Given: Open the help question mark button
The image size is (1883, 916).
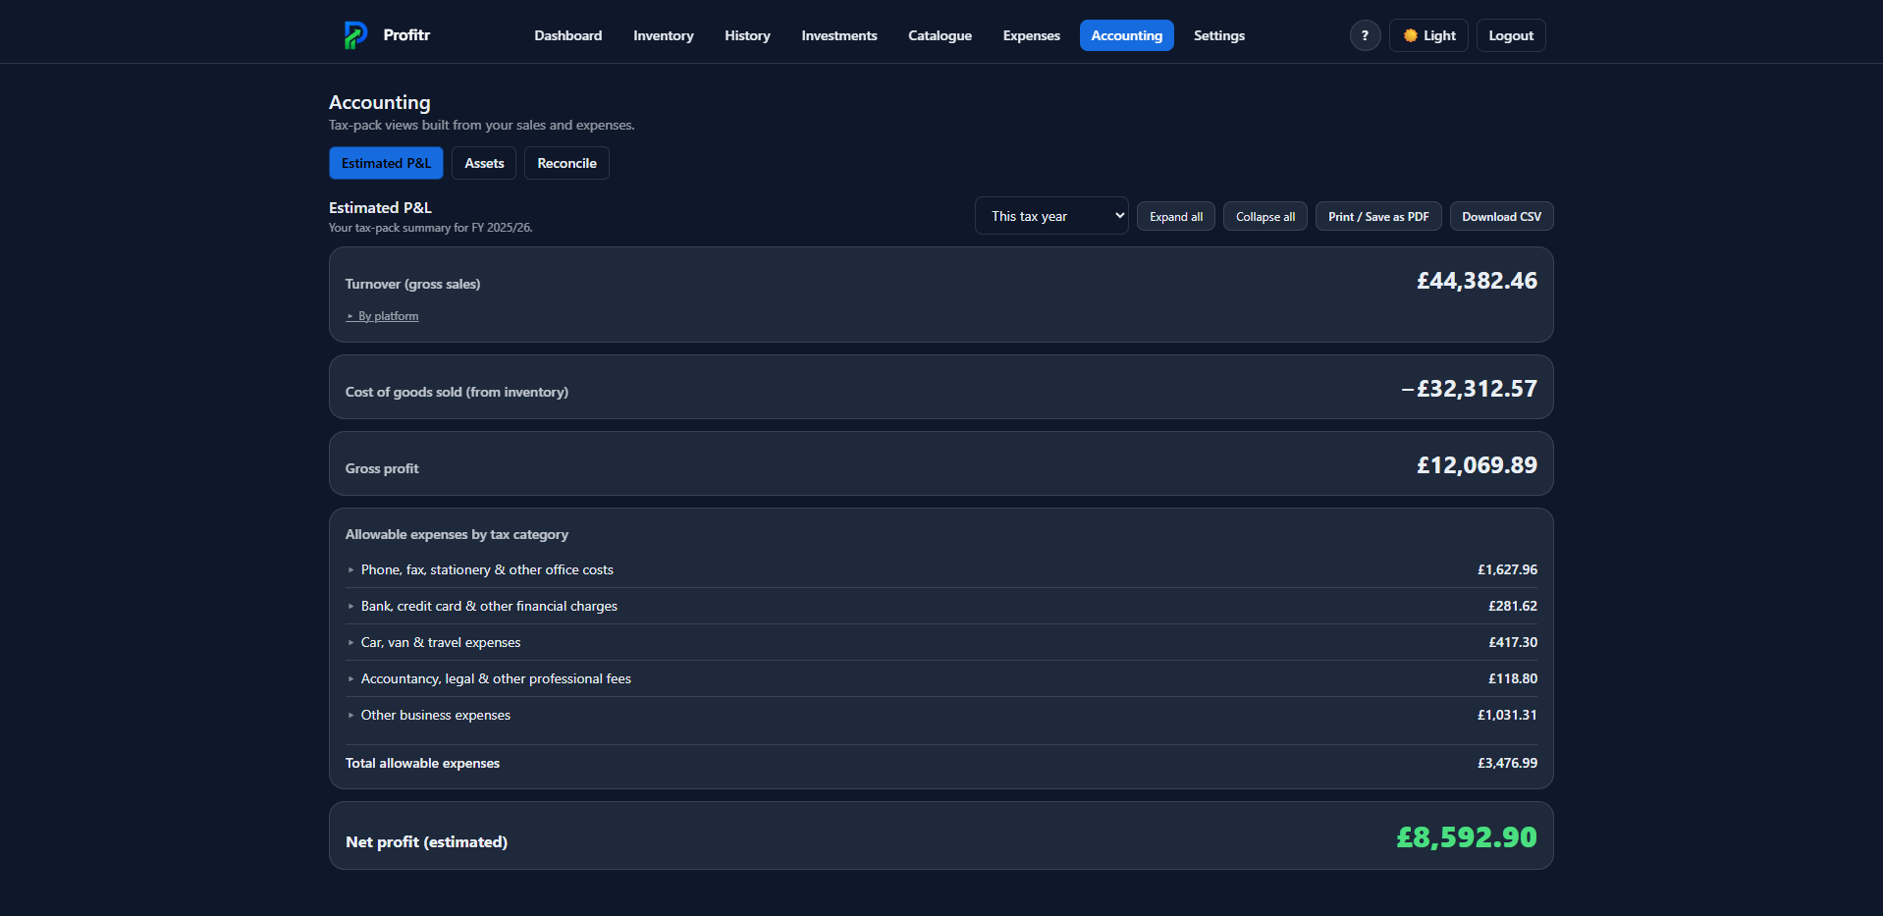Looking at the screenshot, I should click(1365, 35).
